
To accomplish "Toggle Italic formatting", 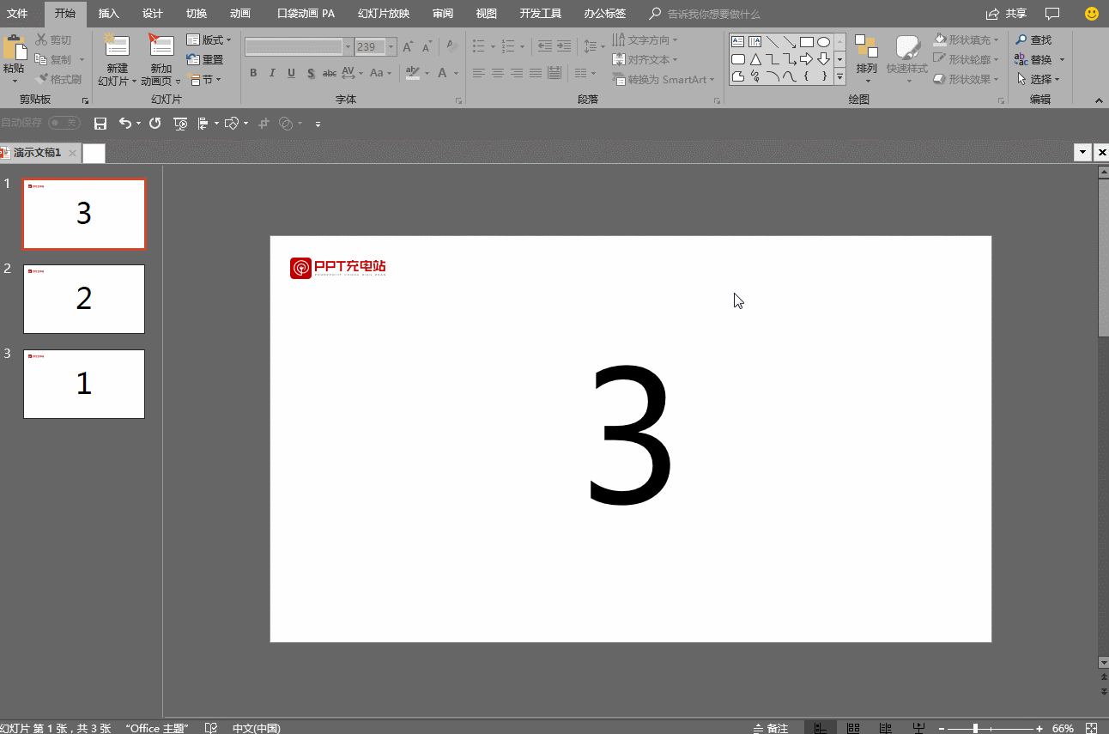I will (272, 73).
